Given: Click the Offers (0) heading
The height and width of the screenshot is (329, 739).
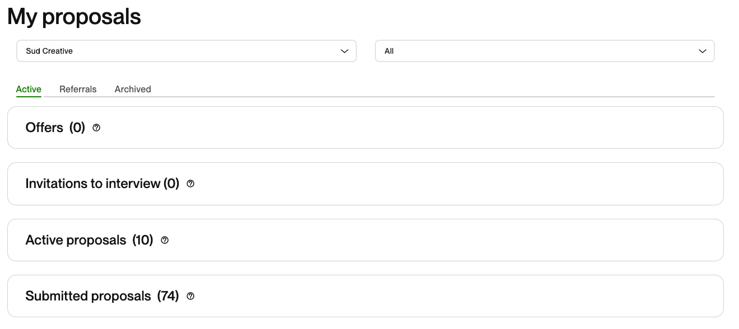Looking at the screenshot, I should [x=55, y=128].
